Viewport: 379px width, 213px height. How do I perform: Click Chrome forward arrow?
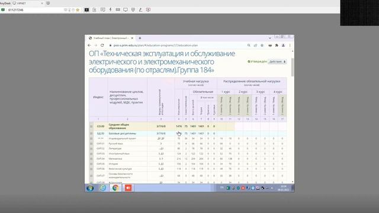pyautogui.click(x=96, y=45)
